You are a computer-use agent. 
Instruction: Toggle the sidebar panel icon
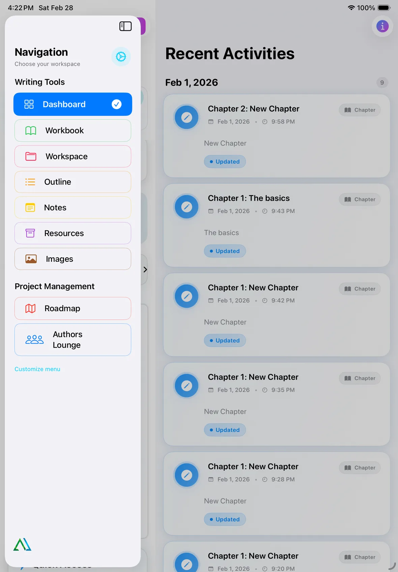click(125, 26)
